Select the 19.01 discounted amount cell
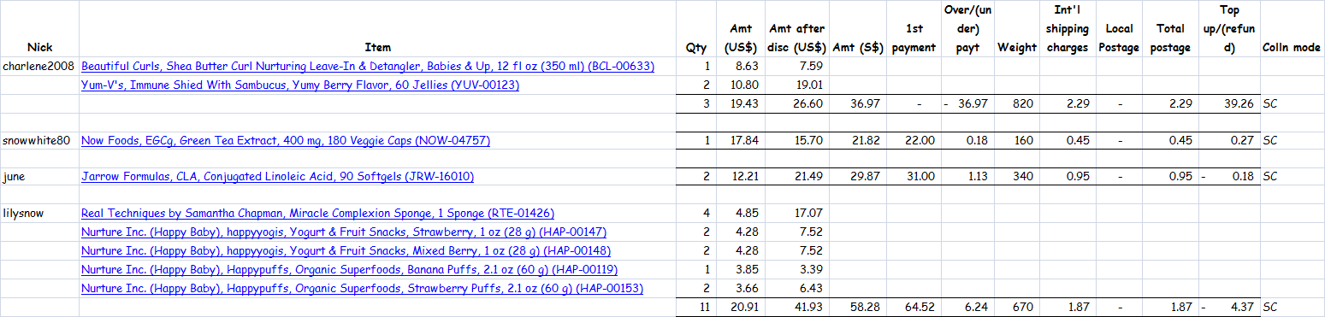Image resolution: width=1325 pixels, height=317 pixels. (x=797, y=85)
